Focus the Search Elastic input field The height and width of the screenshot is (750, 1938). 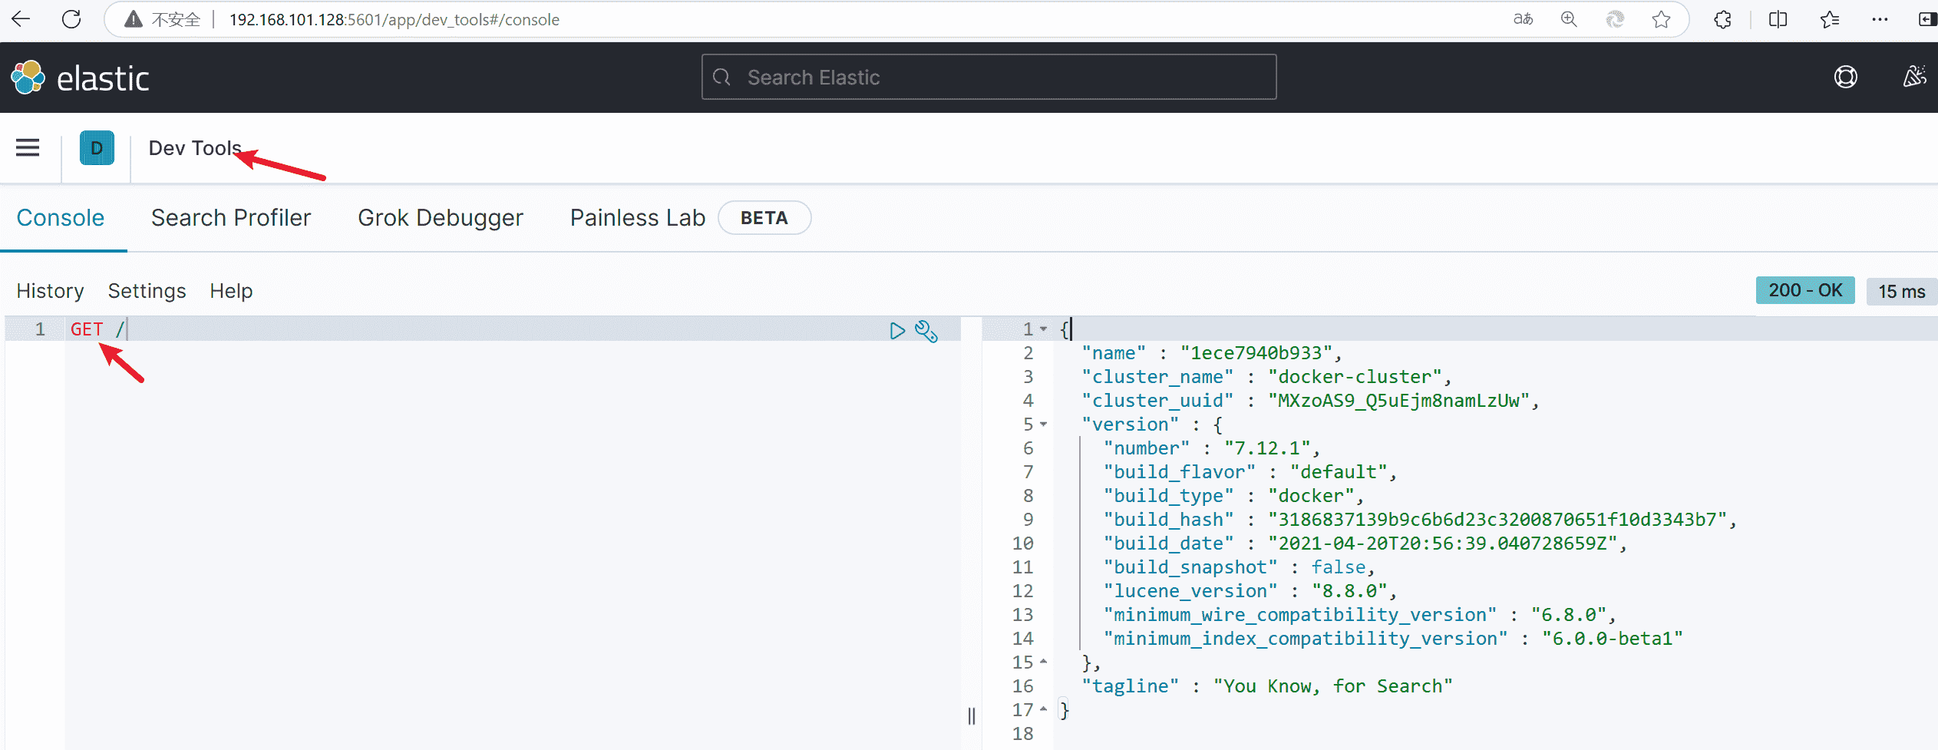pyautogui.click(x=989, y=78)
